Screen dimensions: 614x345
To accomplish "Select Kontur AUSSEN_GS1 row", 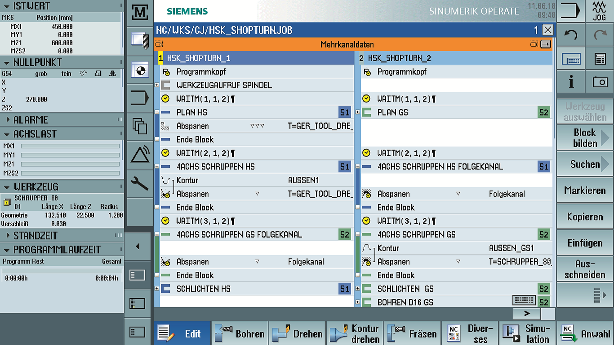I will 457,248.
